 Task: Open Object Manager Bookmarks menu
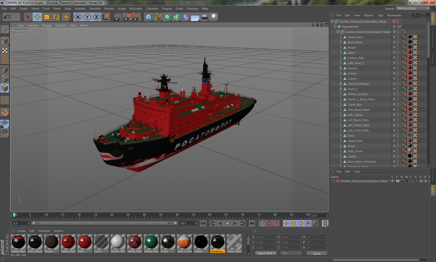pos(394,15)
